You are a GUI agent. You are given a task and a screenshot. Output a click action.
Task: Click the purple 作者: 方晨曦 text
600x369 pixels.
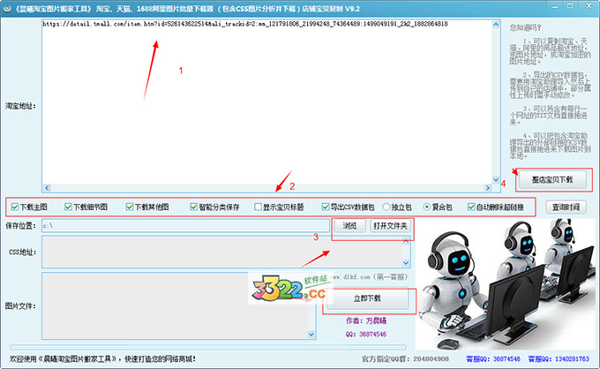(366, 320)
